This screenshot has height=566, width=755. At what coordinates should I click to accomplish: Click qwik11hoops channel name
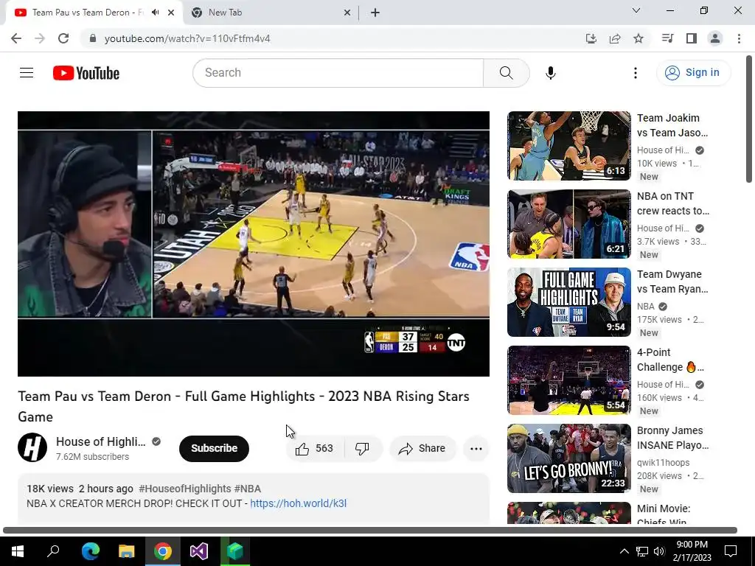(x=663, y=463)
